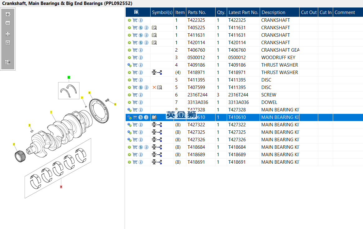Open info for T418691 main bearing kit
Viewport: 363px width, 229px height.
pyautogui.click(x=141, y=162)
